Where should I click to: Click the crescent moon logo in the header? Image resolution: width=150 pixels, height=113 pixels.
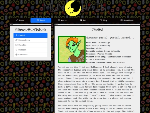click(x=73, y=8)
